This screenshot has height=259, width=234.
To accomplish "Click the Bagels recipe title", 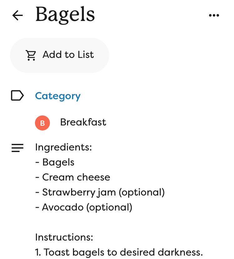I will [x=65, y=15].
